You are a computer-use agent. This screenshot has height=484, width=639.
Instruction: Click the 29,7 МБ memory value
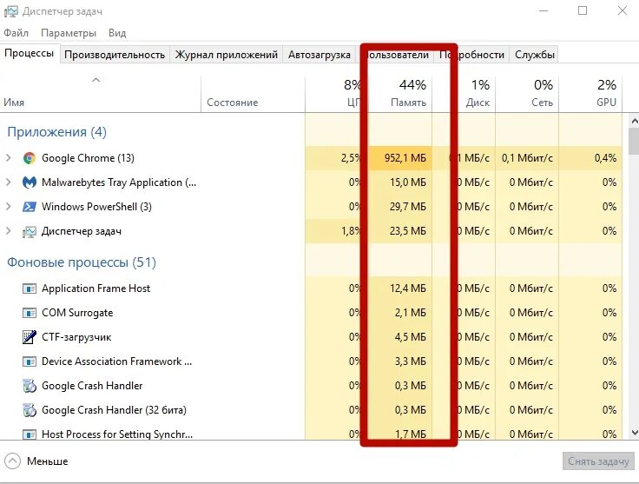(x=407, y=207)
